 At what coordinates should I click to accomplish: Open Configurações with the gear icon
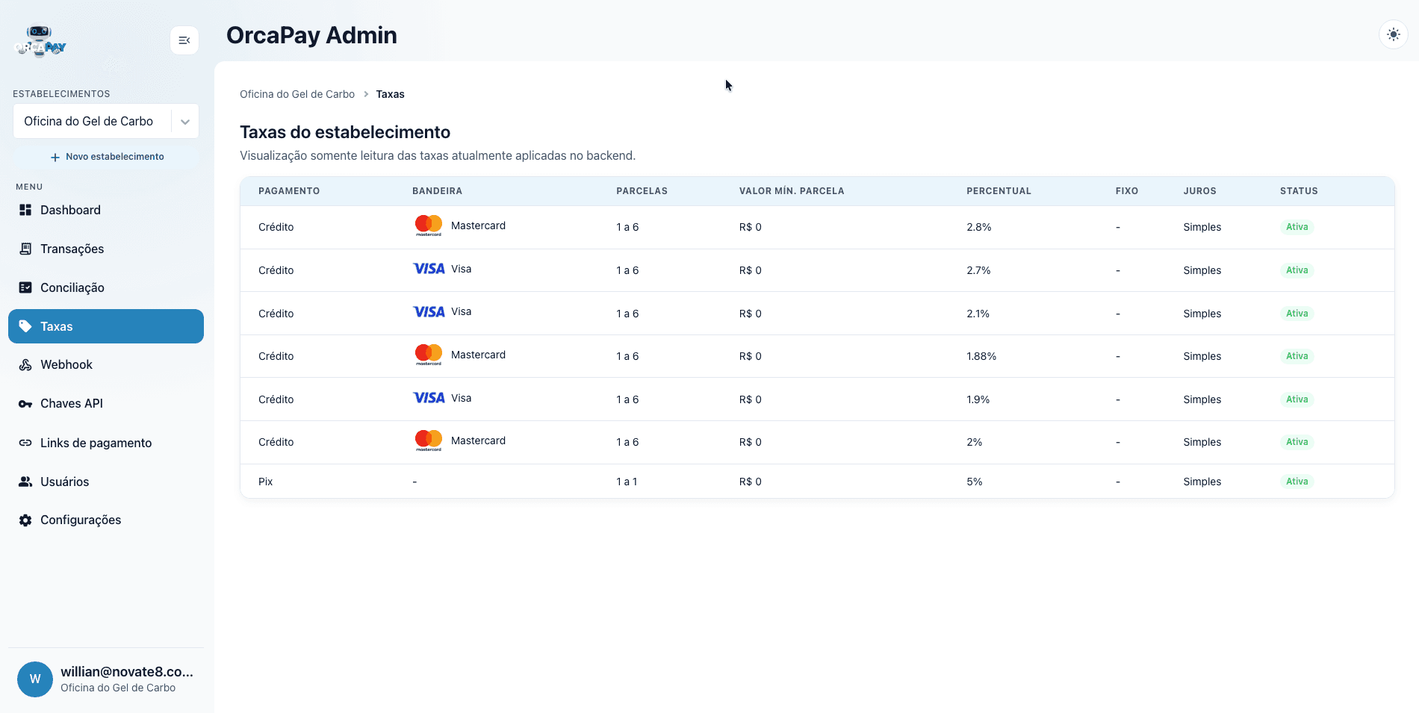click(106, 520)
